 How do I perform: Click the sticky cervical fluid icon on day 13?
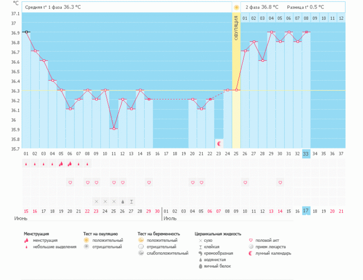pyautogui.click(x=131, y=201)
